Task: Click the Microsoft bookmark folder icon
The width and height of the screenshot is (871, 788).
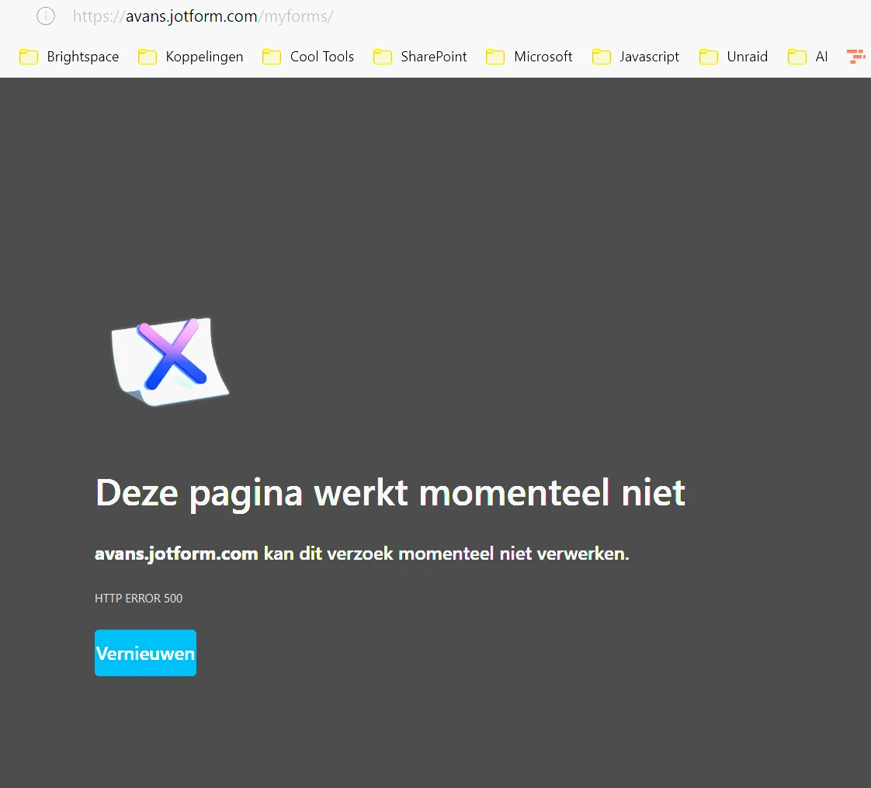Action: (x=494, y=56)
